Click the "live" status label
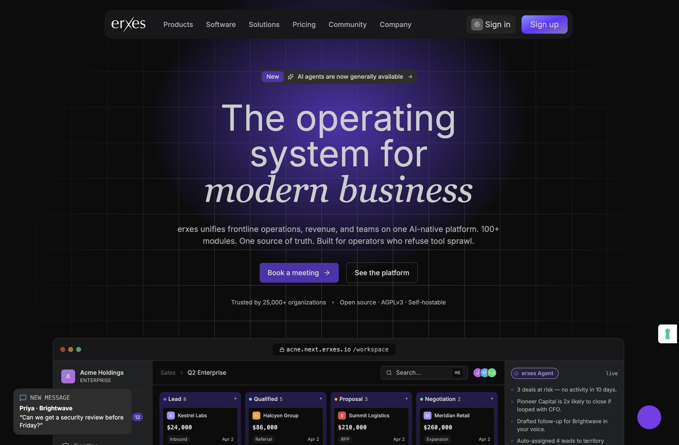The height and width of the screenshot is (445, 679). click(612, 373)
